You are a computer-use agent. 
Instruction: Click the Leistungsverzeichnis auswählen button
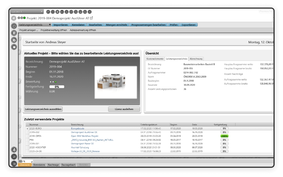43,109
